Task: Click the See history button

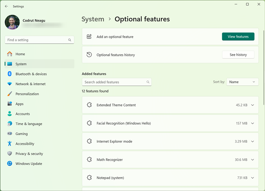Action: point(238,55)
